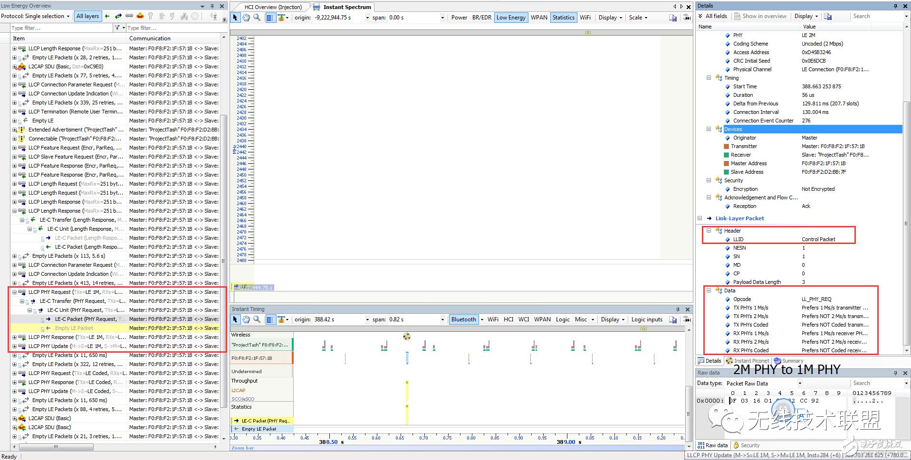Open the Instant Piconet tab

click(x=748, y=361)
